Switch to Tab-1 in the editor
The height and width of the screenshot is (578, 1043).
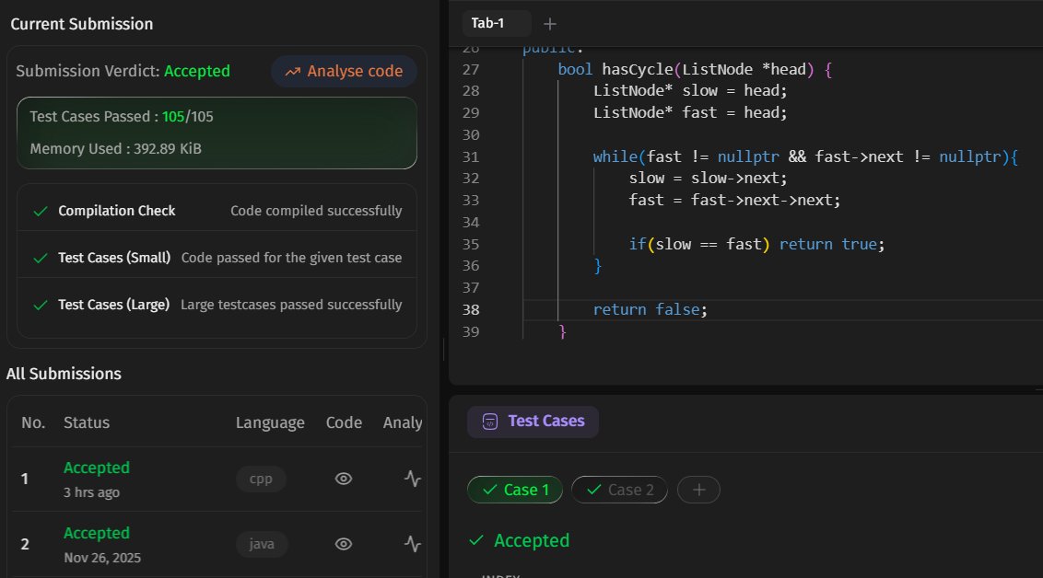pos(497,23)
